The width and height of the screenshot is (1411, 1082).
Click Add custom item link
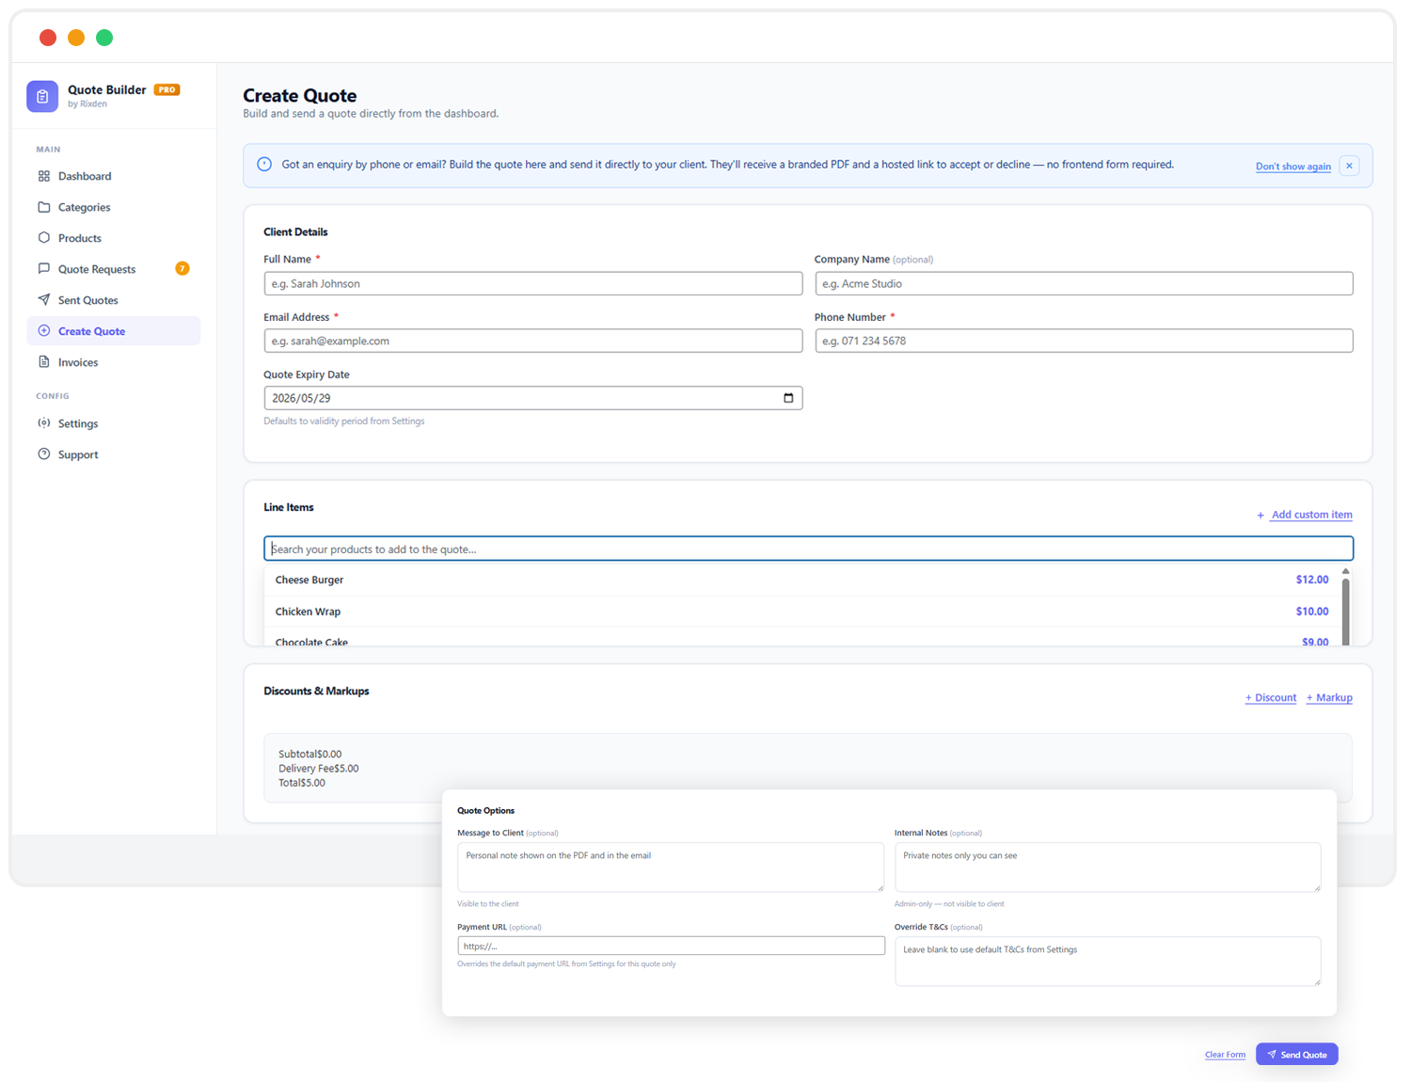1304,515
